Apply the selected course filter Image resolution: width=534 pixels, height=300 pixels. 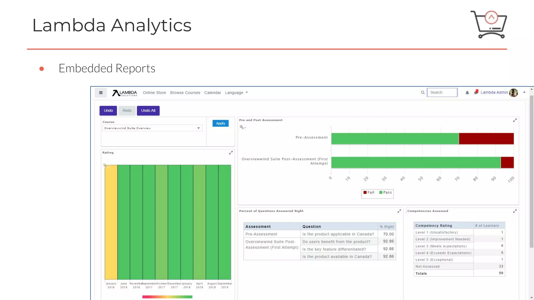[221, 123]
